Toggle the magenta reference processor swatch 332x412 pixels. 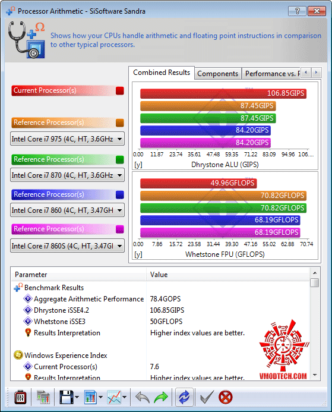[120, 229]
